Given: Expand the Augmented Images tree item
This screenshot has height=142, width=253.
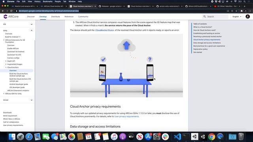Looking at the screenshot, I should click(6, 64).
